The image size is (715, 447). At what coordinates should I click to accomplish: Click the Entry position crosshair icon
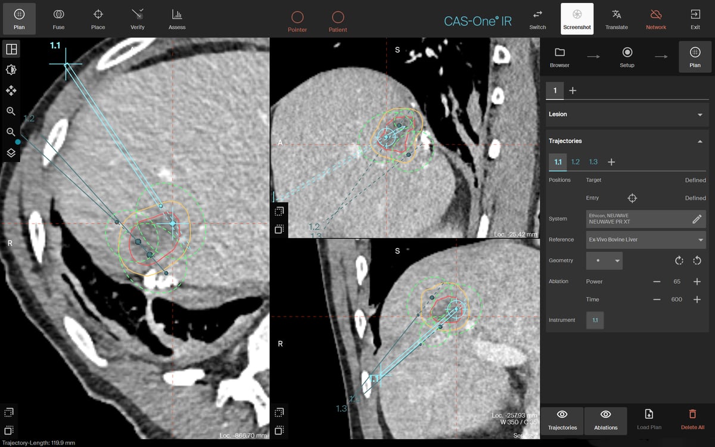pyautogui.click(x=632, y=198)
